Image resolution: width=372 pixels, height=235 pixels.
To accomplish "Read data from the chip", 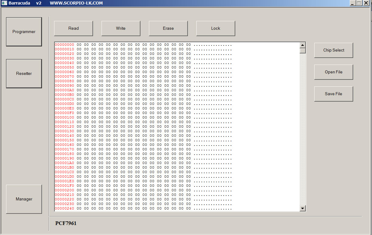I will [73, 28].
